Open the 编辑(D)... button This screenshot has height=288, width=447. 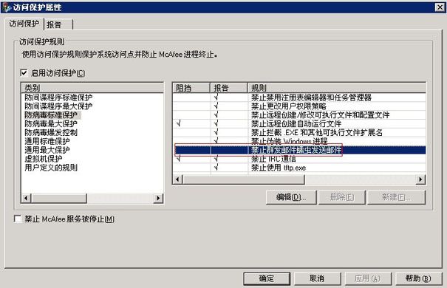[x=291, y=197]
